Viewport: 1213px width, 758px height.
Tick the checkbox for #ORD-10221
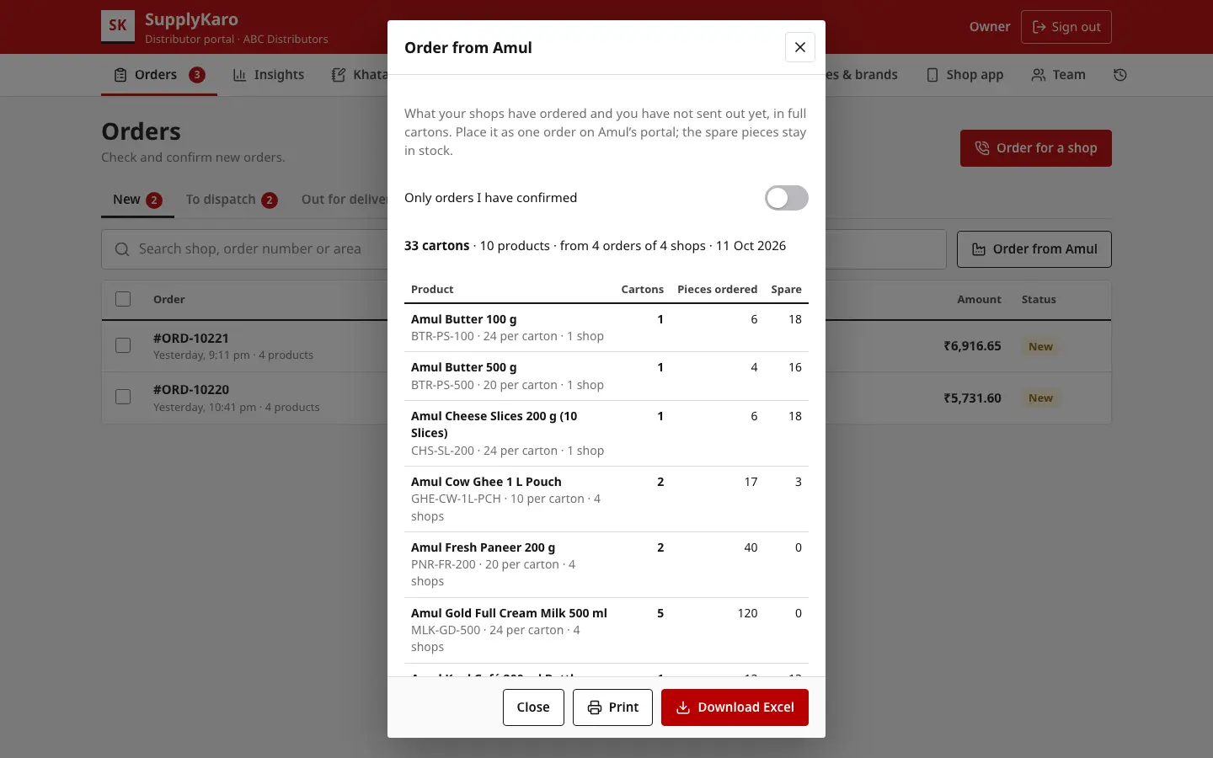[x=123, y=345]
